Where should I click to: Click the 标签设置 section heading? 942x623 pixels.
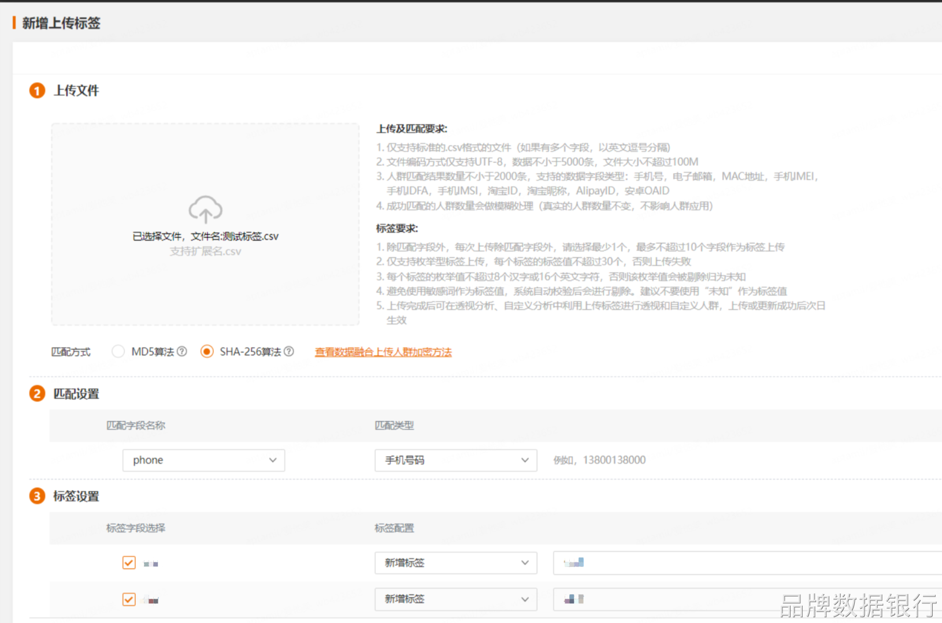click(76, 496)
